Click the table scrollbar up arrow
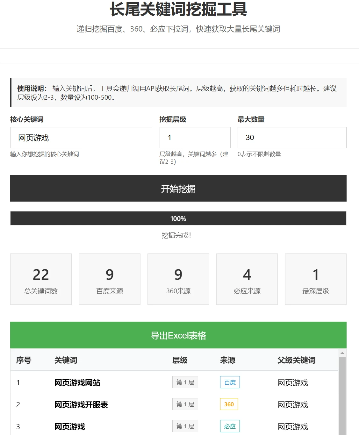Viewport: 359px width, 435px height. (x=342, y=353)
